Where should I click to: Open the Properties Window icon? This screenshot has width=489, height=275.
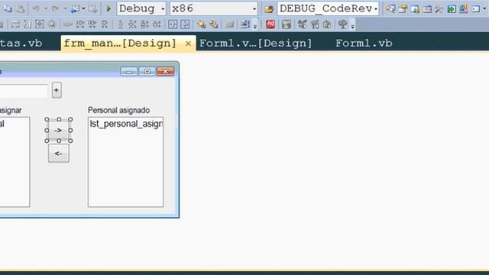[403, 8]
